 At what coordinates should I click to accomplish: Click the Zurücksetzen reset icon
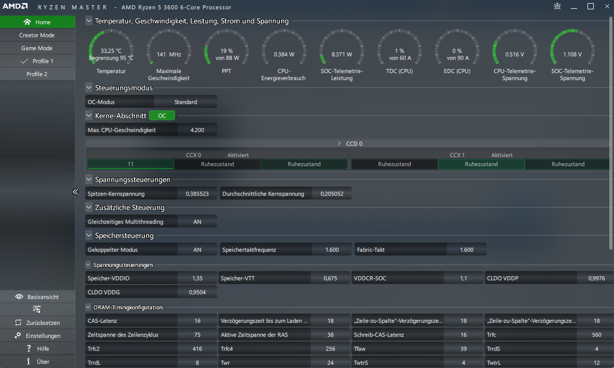pyautogui.click(x=18, y=322)
